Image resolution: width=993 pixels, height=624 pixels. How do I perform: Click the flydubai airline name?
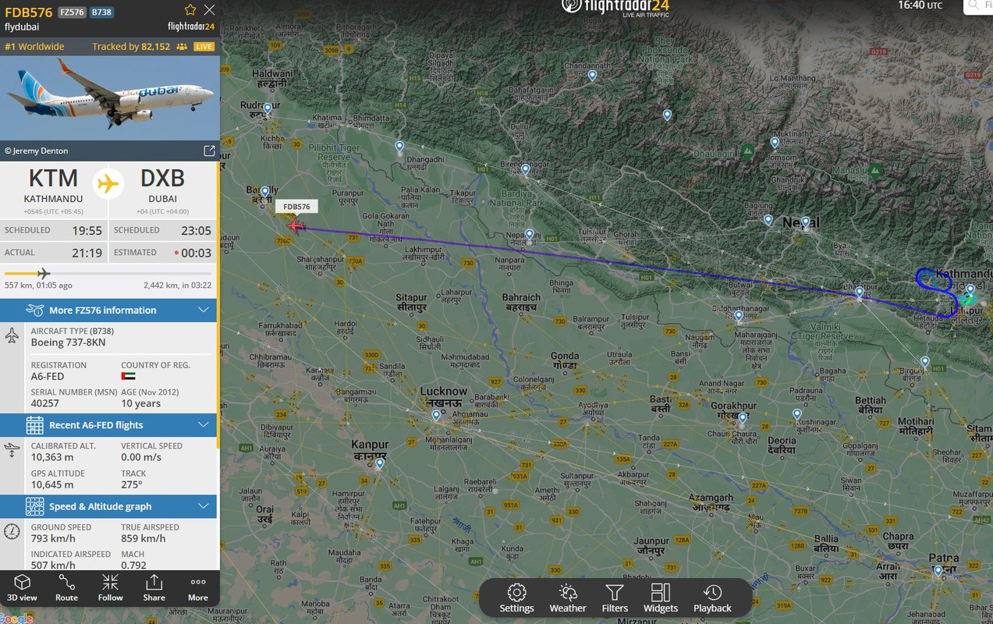point(22,27)
